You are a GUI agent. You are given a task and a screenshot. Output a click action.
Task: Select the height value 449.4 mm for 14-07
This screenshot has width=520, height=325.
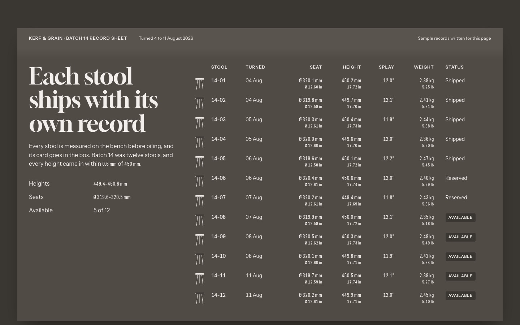point(351,198)
